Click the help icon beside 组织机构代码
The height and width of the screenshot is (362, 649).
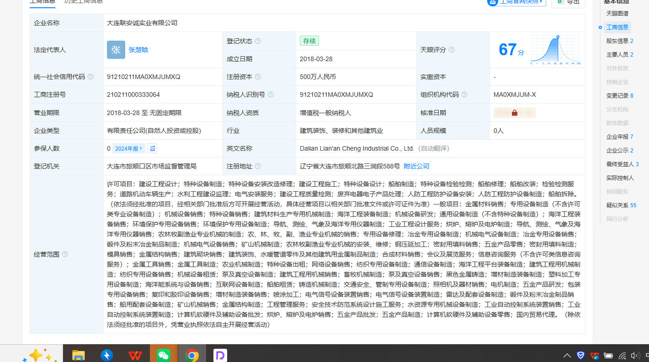click(464, 94)
